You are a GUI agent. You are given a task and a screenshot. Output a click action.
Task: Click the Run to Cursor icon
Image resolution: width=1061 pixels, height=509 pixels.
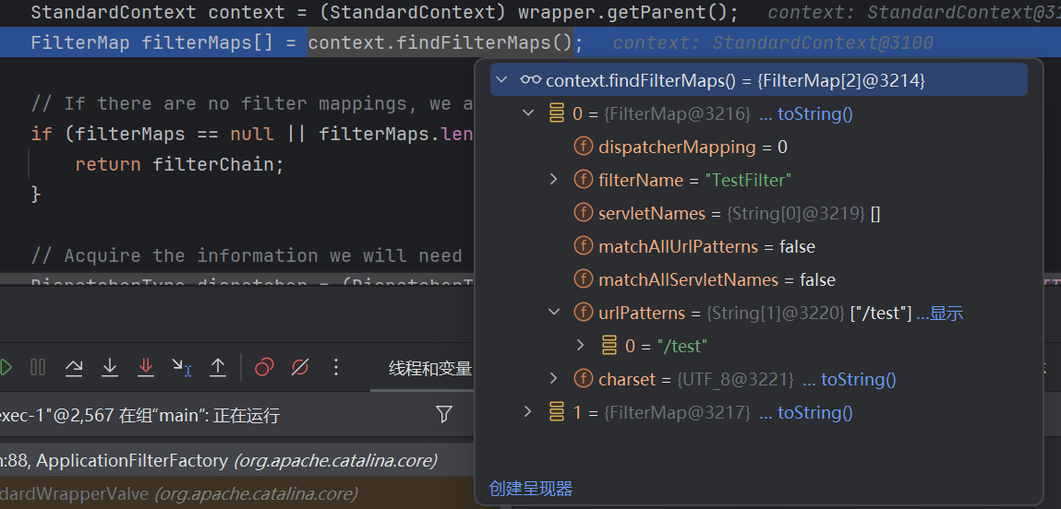point(181,368)
